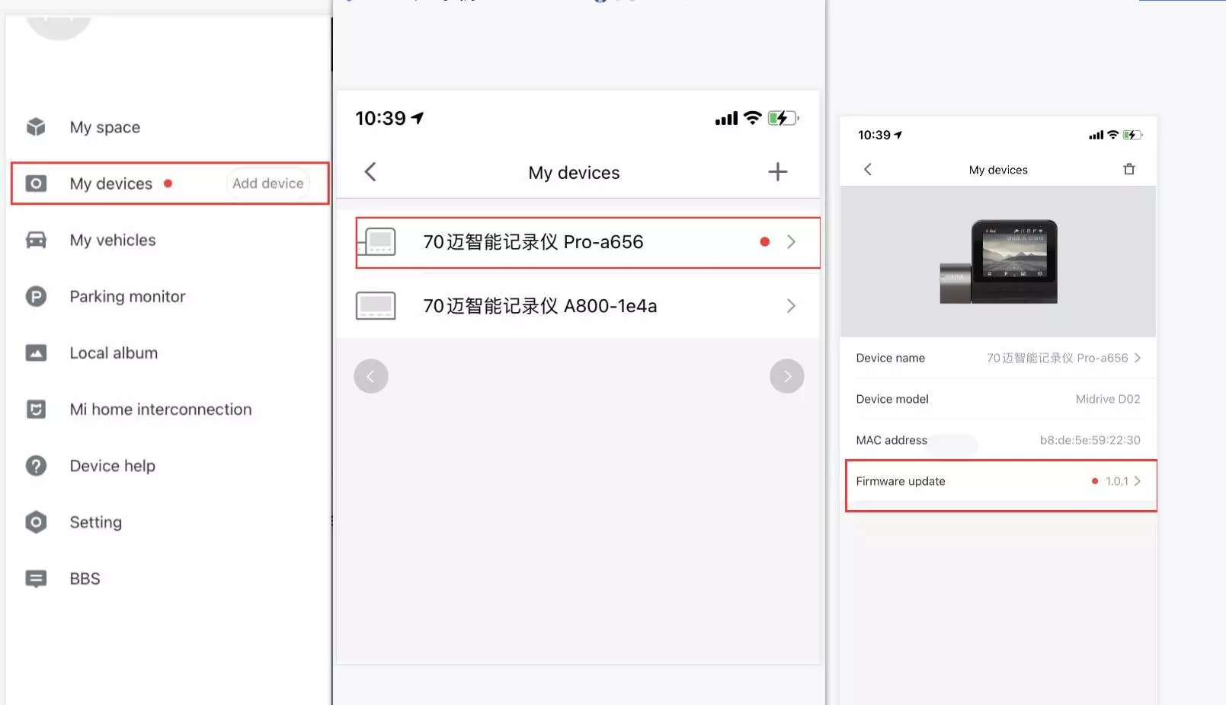Go back from the devices list screen
The image size is (1226, 705).
click(370, 172)
